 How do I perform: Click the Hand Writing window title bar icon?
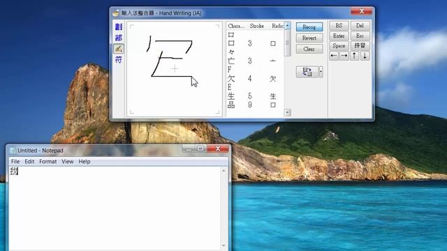pyautogui.click(x=116, y=13)
